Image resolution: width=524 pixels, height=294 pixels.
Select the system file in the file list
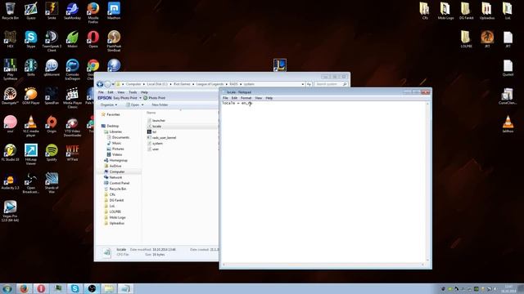(x=157, y=144)
